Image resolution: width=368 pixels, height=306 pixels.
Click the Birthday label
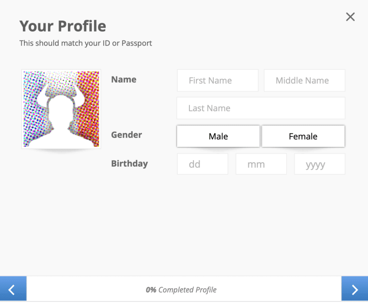tap(129, 164)
